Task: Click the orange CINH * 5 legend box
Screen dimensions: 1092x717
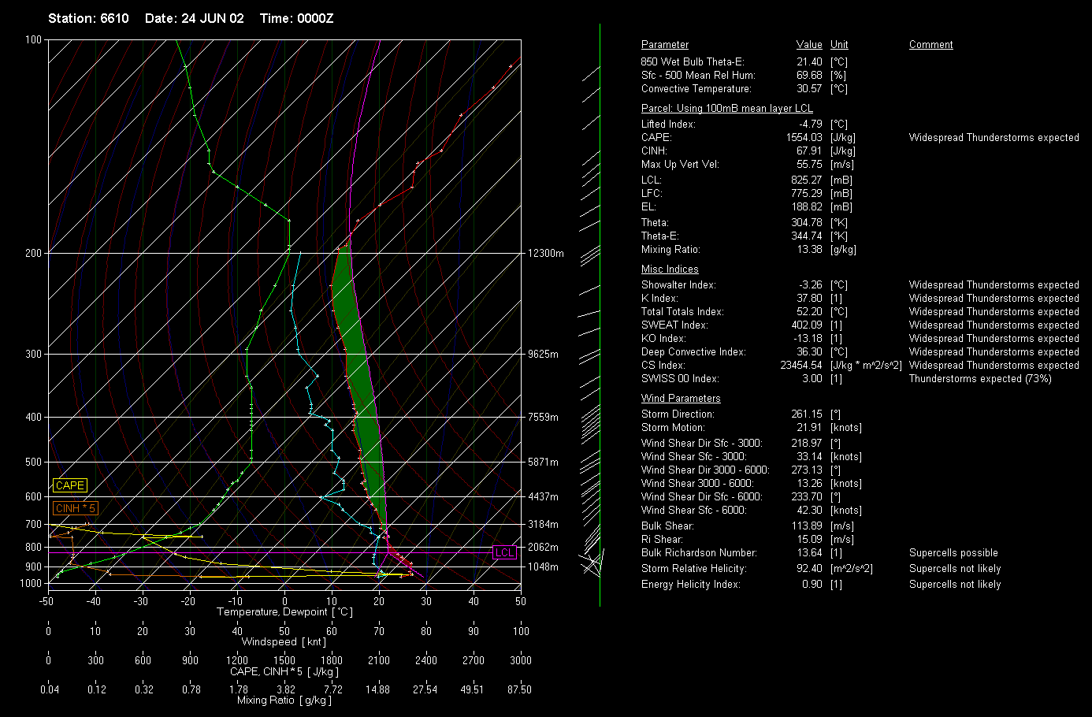Action: click(76, 508)
